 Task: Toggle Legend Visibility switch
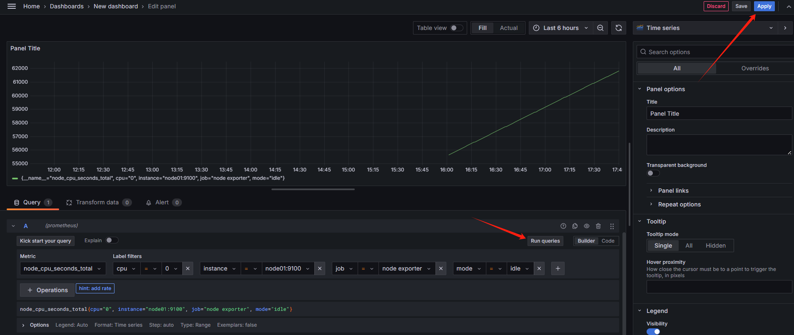[653, 332]
